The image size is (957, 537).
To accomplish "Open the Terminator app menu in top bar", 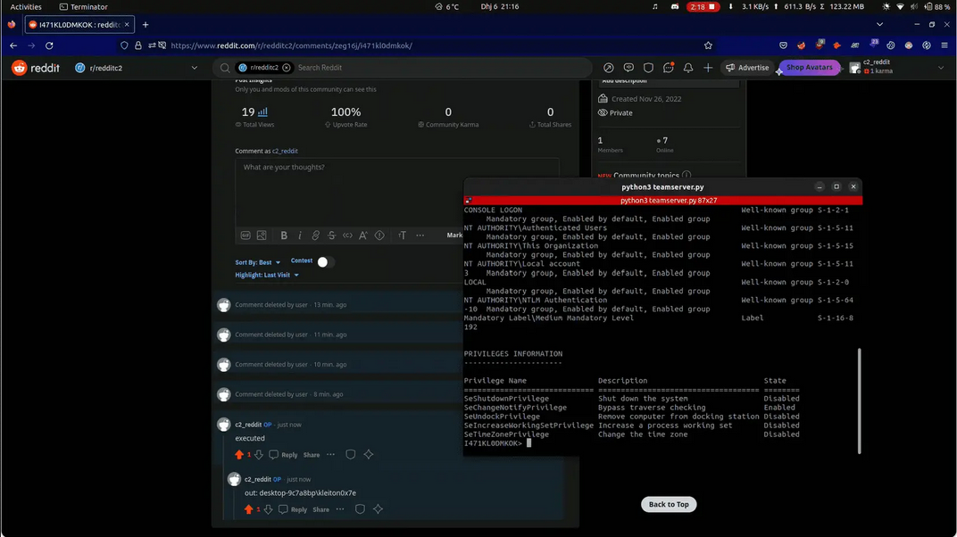I will click(84, 7).
